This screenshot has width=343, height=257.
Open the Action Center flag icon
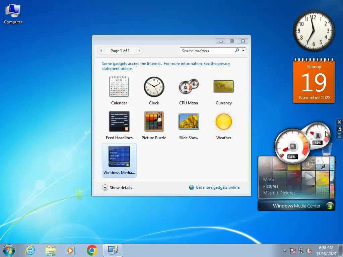click(x=293, y=251)
